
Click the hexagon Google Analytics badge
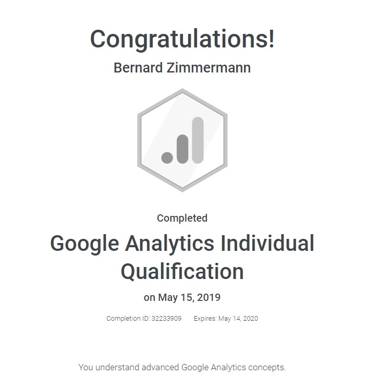point(182,140)
